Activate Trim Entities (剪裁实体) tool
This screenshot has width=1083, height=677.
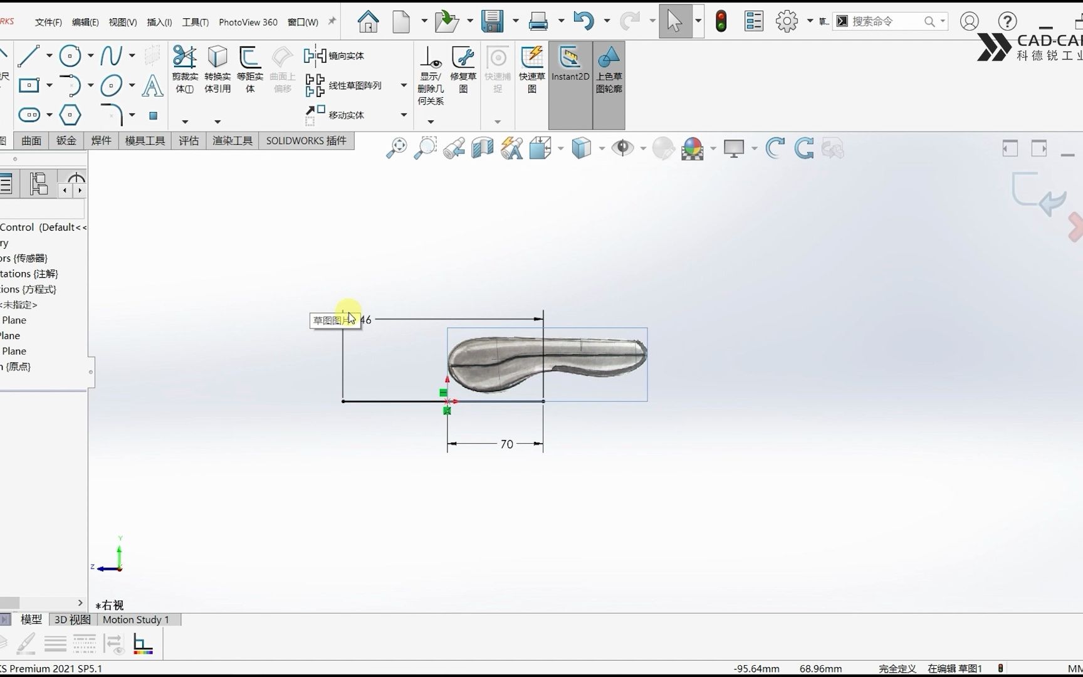(x=185, y=69)
